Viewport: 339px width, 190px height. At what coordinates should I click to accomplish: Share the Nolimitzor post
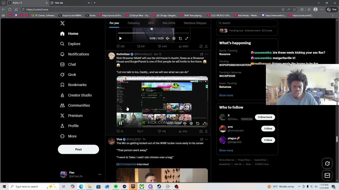[x=206, y=131]
